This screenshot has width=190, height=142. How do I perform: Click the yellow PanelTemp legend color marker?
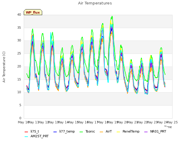pyautogui.click(x=118, y=132)
